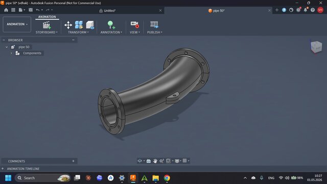The image size is (327, 184).
Task: Click the Look At navigation icon
Action: click(x=149, y=161)
